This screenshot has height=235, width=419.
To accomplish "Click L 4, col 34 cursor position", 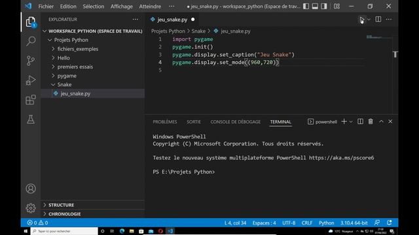I will [235, 223].
